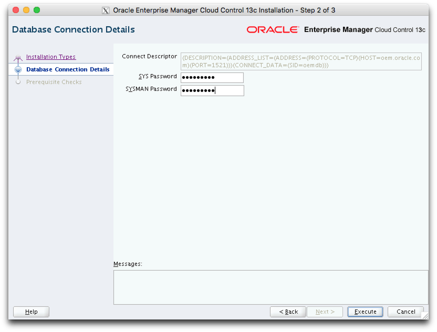Go back using the Back button
The height and width of the screenshot is (332, 437).
288,312
